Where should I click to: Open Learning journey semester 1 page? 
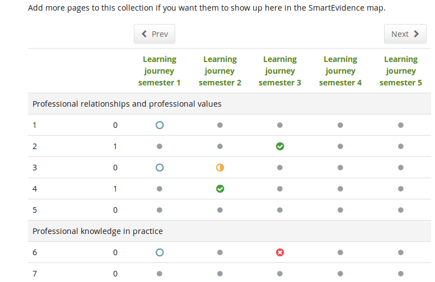point(160,71)
